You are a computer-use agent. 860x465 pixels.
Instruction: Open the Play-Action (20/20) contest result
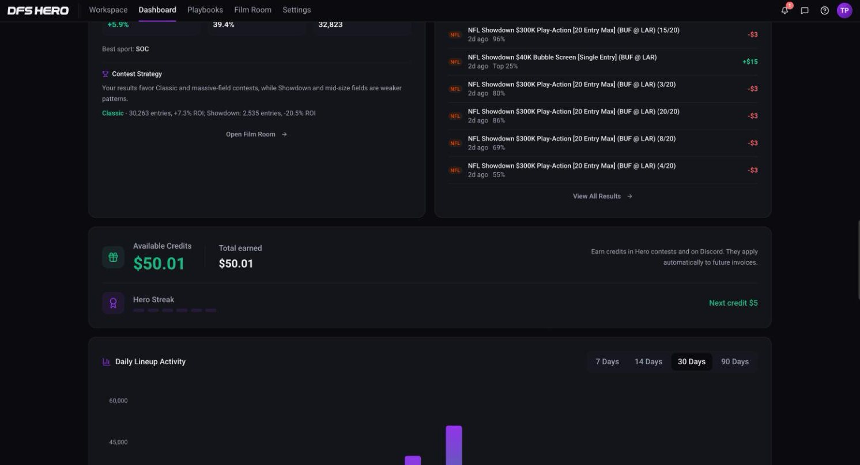603,116
